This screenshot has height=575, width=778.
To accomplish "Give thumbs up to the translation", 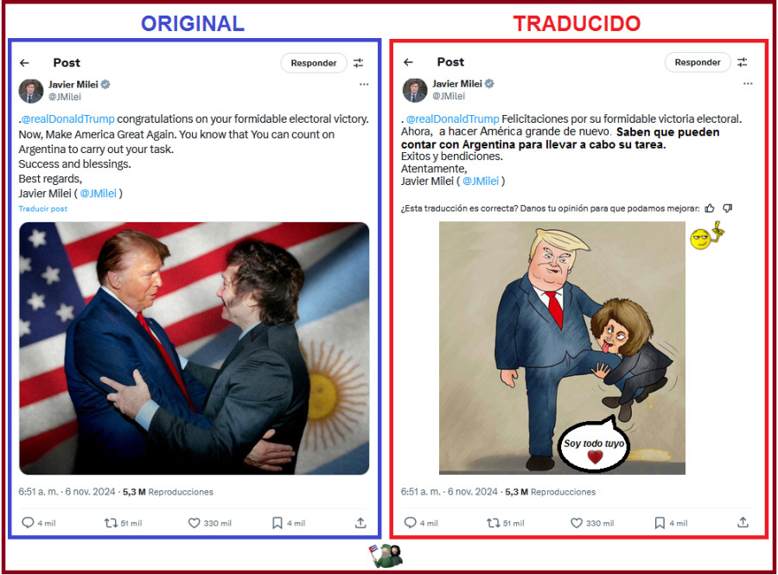I will pos(710,208).
